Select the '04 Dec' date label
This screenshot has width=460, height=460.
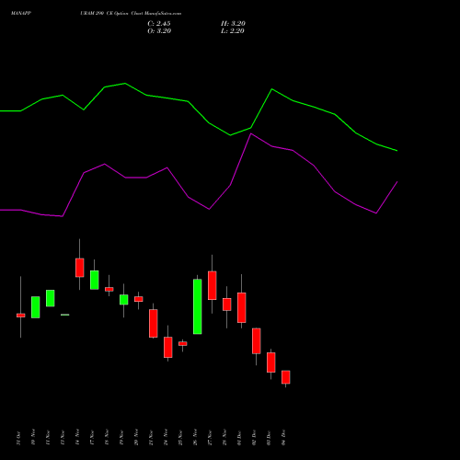283,438
